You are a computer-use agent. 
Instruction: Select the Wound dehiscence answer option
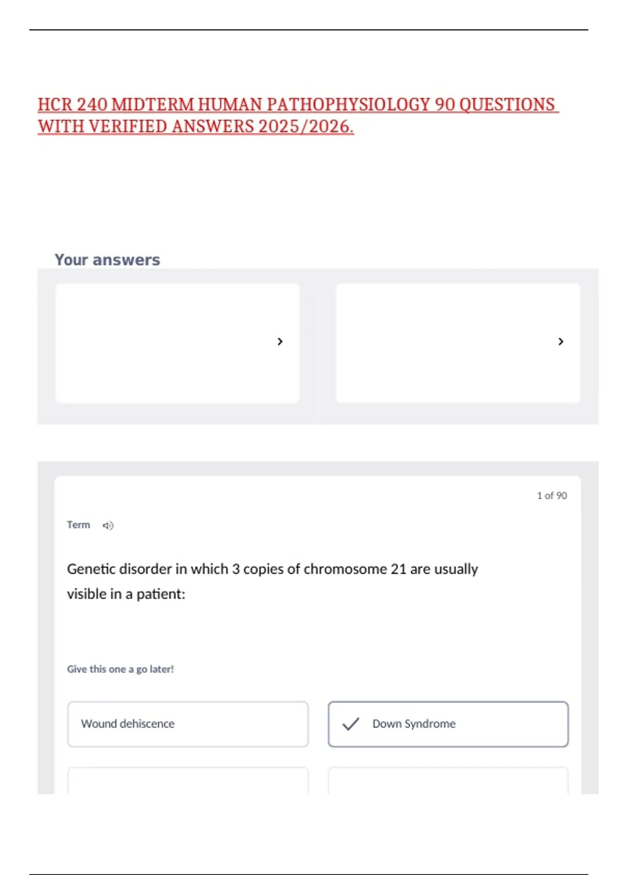click(x=188, y=724)
